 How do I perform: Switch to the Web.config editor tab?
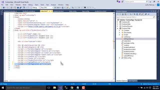(x=73, y=11)
